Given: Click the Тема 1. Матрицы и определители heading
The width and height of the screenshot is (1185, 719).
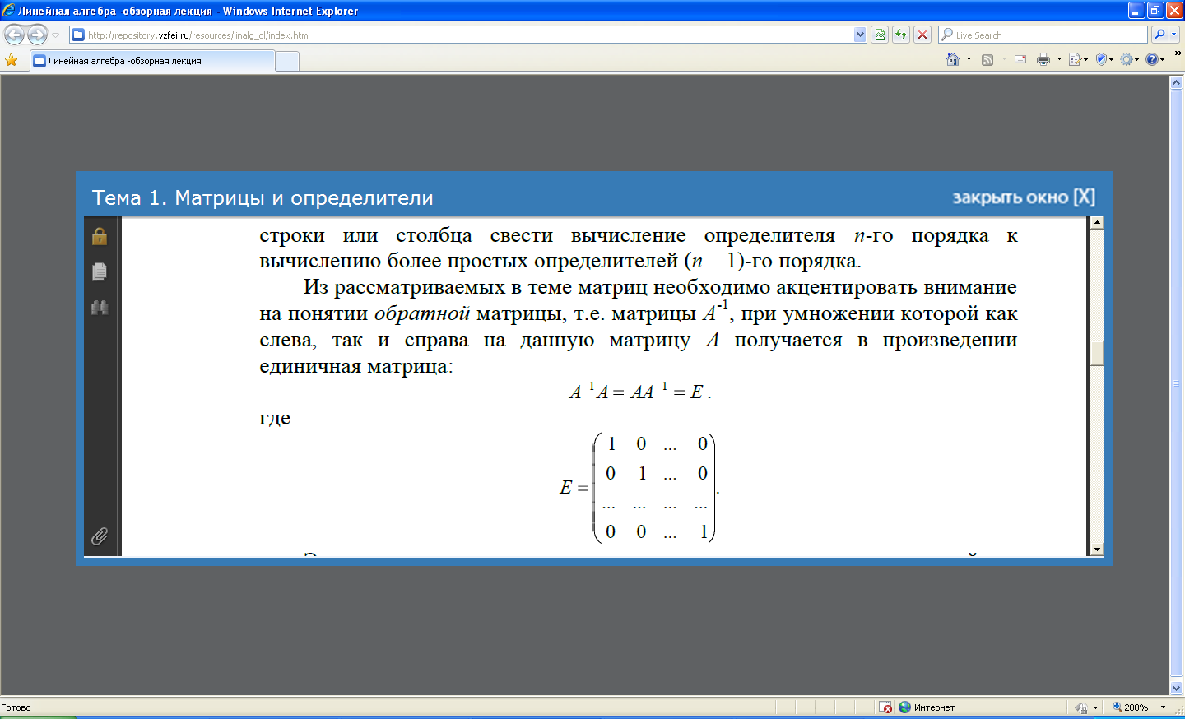Looking at the screenshot, I should (263, 198).
